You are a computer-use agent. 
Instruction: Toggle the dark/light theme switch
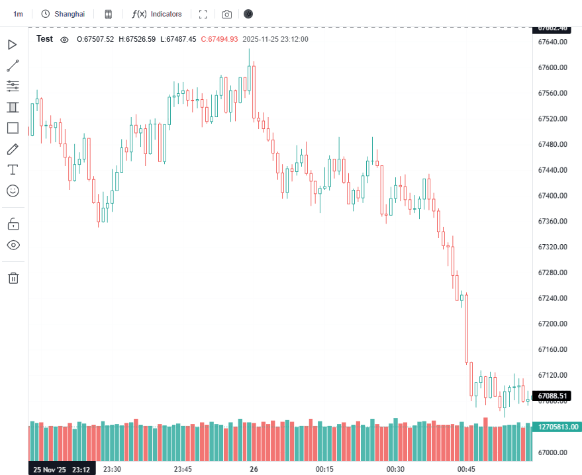[x=248, y=14]
